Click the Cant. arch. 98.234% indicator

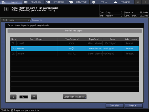coord(136,16)
